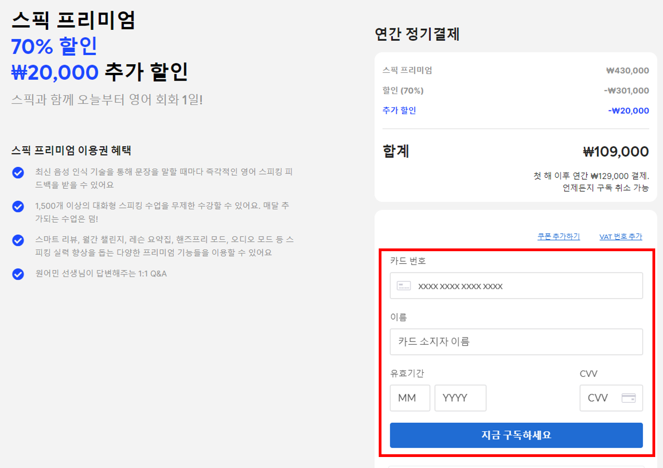Image resolution: width=663 pixels, height=468 pixels.
Task: Focus the card number XXXX field
Action: (516, 286)
